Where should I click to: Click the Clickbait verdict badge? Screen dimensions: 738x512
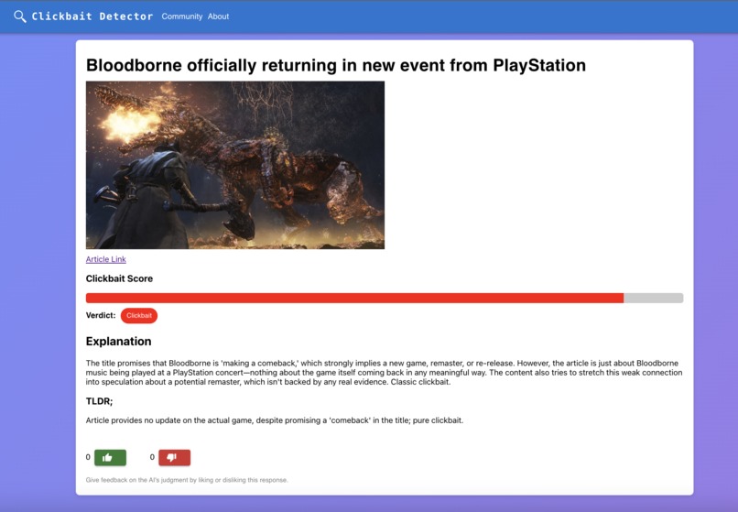pos(139,316)
